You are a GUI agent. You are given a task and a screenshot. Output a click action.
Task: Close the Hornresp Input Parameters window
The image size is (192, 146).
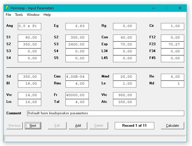click(x=180, y=8)
